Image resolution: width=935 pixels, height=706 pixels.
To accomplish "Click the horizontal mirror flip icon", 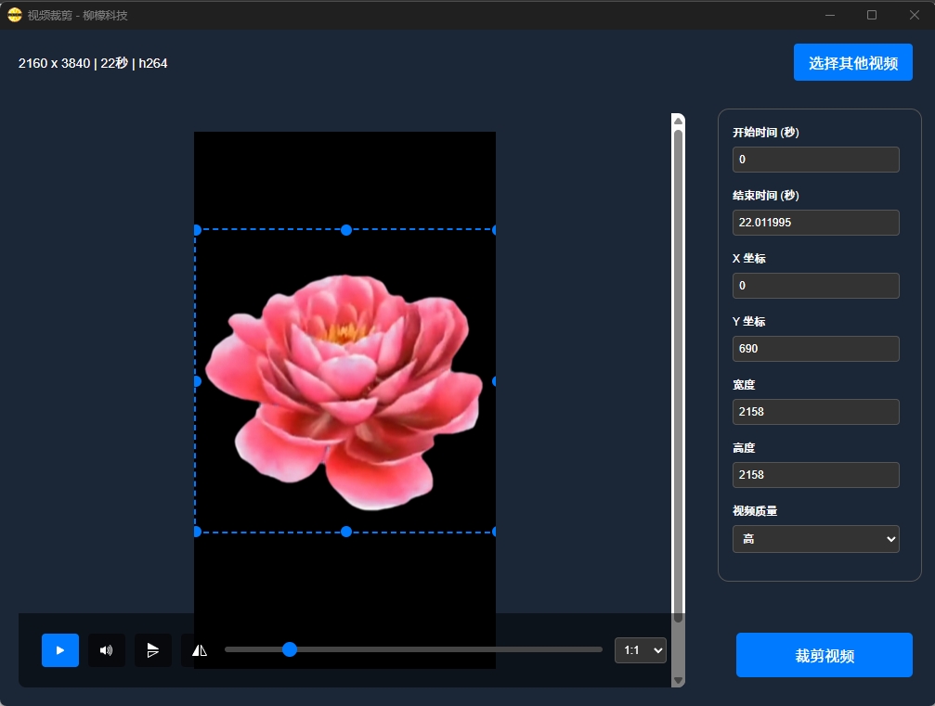I will [199, 650].
